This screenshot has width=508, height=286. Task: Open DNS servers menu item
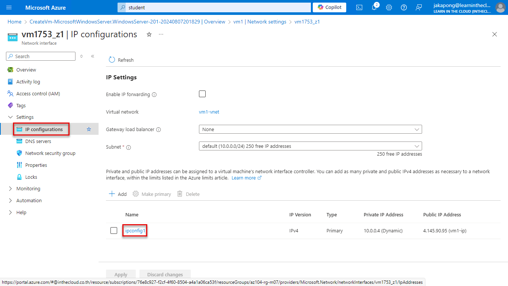38,141
